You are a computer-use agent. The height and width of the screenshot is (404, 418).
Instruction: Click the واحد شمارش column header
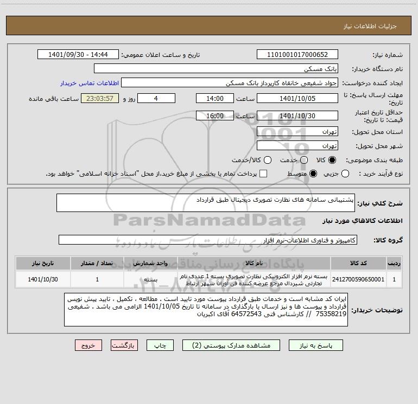pyautogui.click(x=150, y=263)
